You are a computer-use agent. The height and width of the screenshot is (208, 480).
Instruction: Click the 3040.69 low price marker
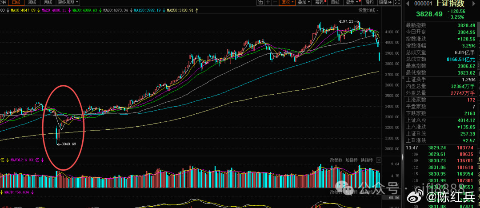coord(68,144)
